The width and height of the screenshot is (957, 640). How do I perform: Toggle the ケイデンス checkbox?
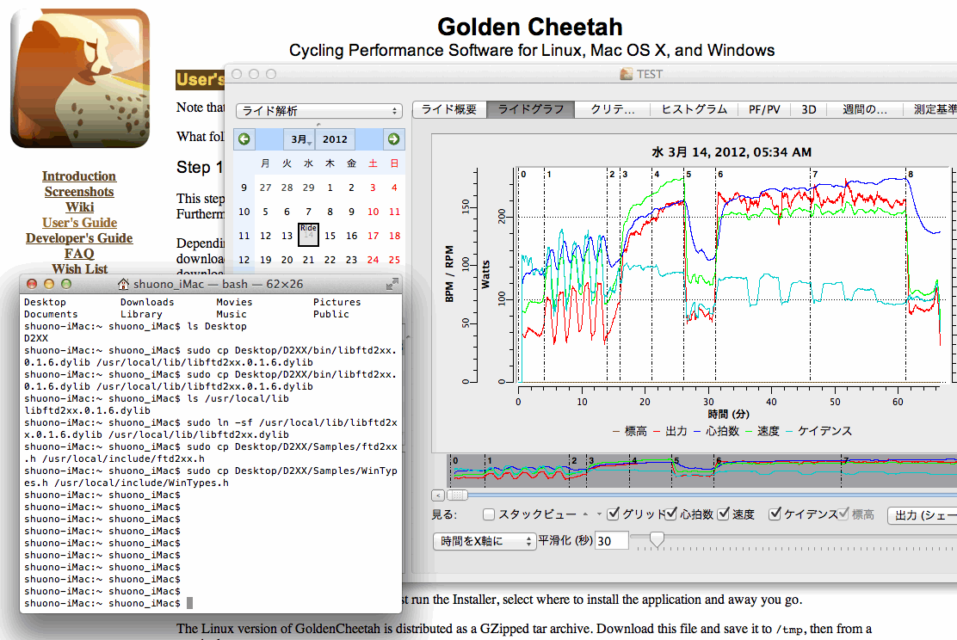[775, 514]
